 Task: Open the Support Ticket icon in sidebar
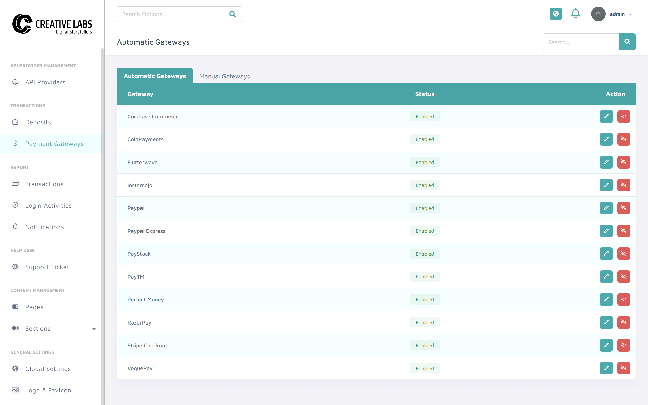click(x=15, y=267)
